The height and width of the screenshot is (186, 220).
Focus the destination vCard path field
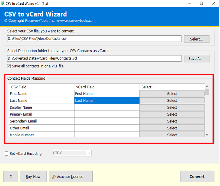click(x=94, y=58)
